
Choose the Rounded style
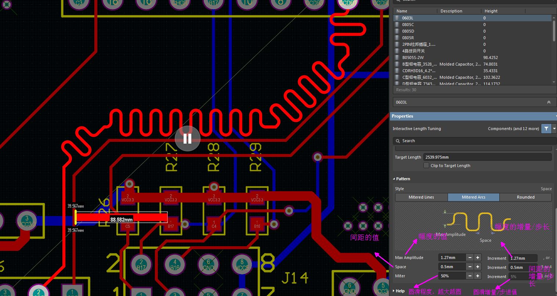pyautogui.click(x=525, y=197)
